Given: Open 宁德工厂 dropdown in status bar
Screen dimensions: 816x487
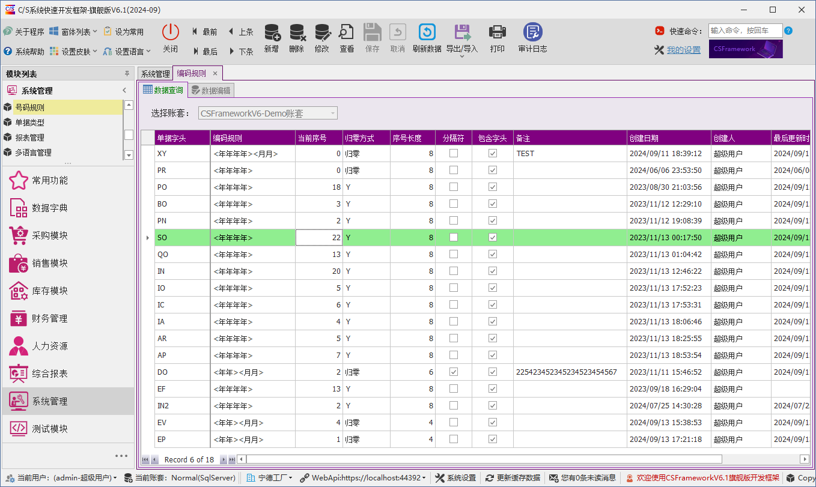Looking at the screenshot, I should 269,478.
